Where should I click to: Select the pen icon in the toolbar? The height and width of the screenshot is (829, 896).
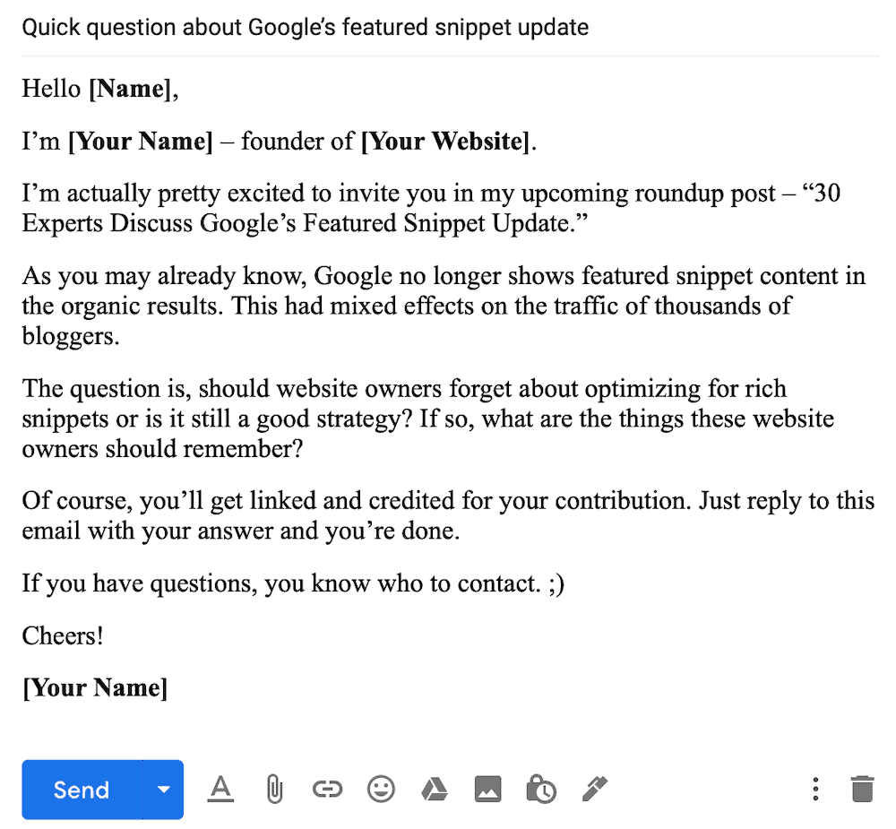594,790
